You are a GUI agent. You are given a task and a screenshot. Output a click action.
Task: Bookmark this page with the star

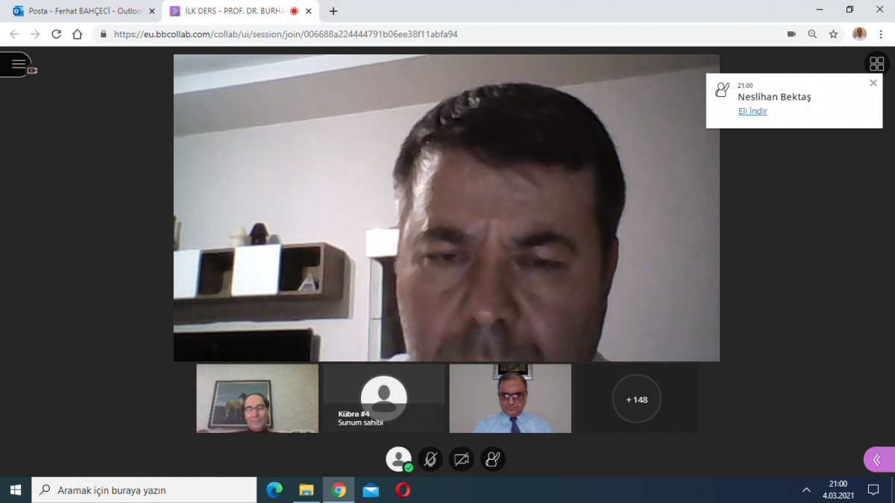[x=833, y=34]
